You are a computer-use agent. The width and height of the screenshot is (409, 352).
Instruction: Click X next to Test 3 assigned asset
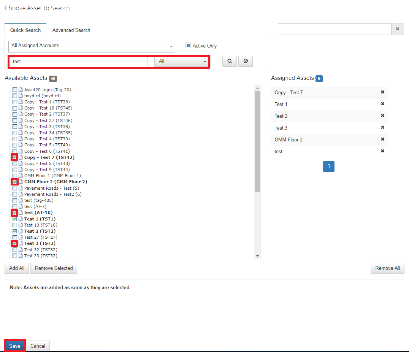tap(382, 128)
